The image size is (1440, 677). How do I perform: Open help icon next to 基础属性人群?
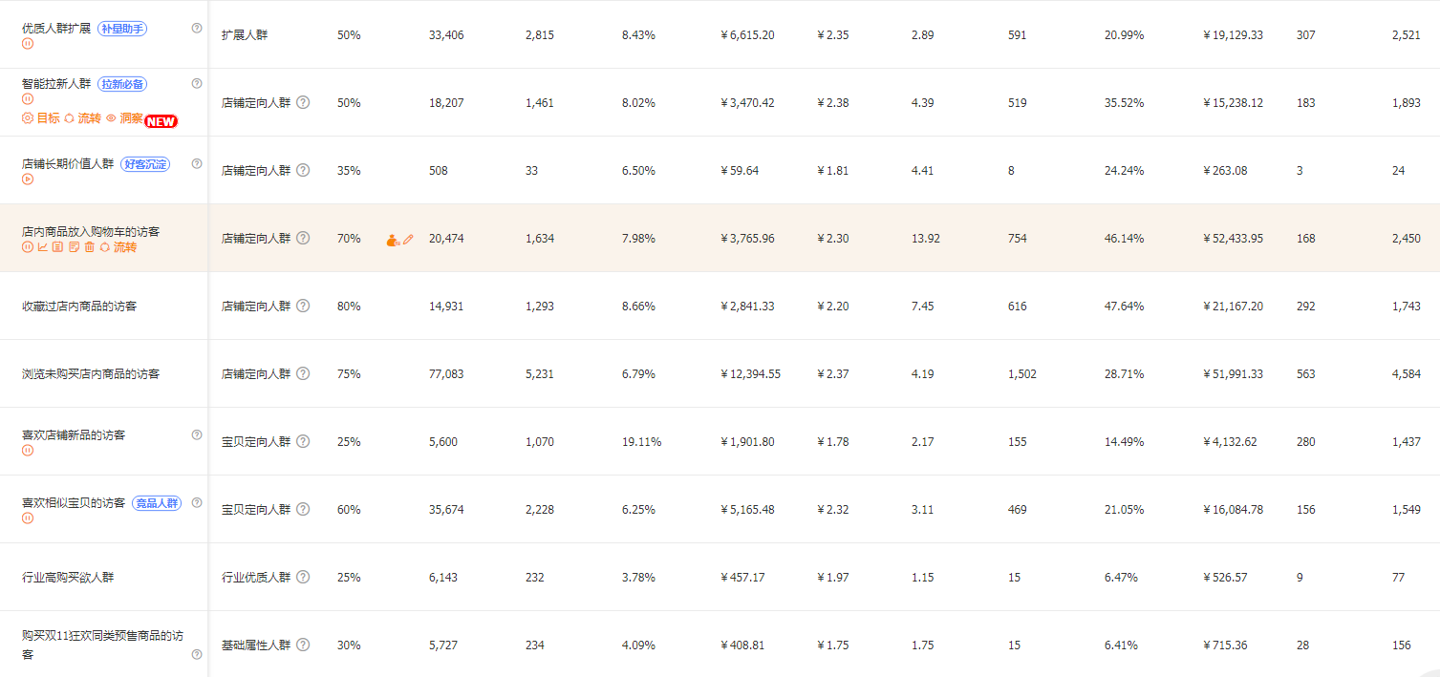303,645
